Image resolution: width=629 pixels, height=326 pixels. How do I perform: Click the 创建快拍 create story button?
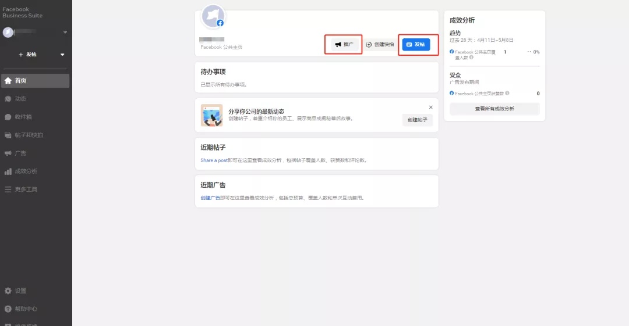[x=380, y=44]
